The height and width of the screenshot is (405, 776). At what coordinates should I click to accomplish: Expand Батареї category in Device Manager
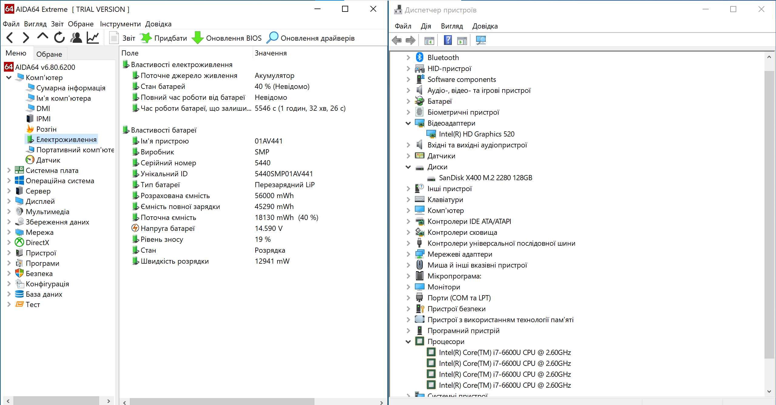pos(408,101)
